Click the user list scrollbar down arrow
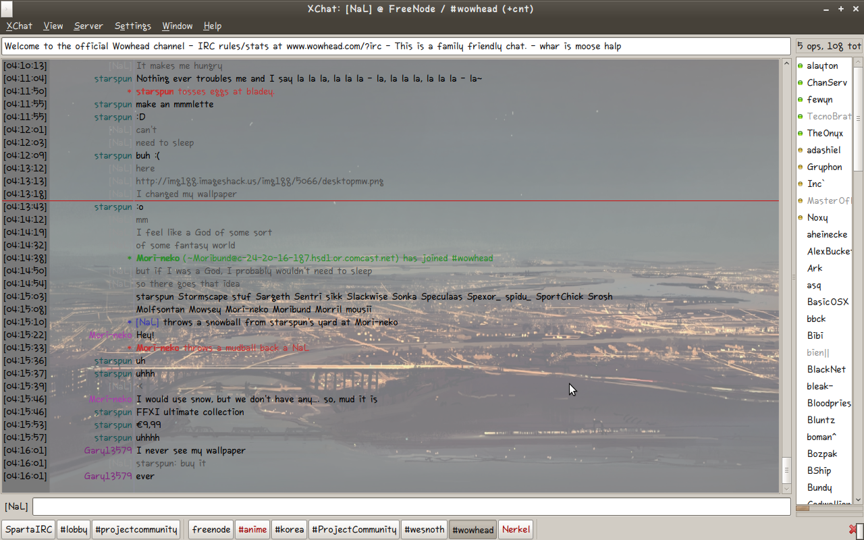The width and height of the screenshot is (864, 540). (858, 499)
